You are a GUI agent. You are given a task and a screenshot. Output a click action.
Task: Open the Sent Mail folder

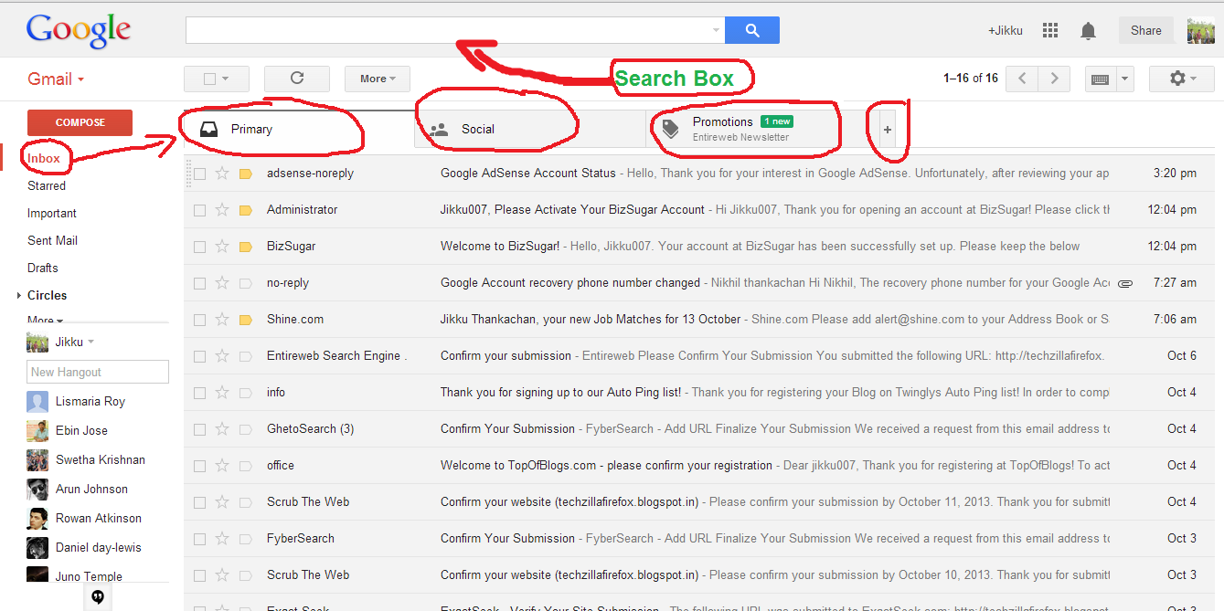[x=52, y=241]
